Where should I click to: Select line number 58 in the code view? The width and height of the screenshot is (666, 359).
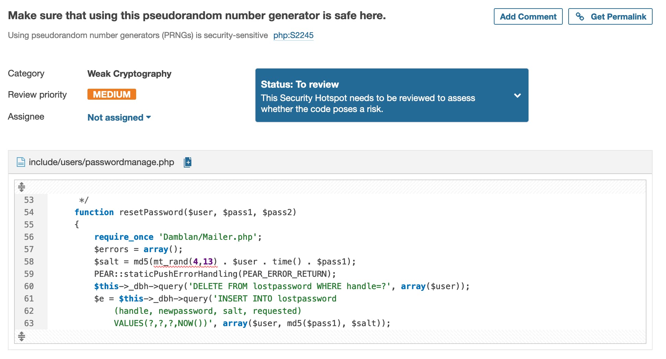tap(29, 261)
